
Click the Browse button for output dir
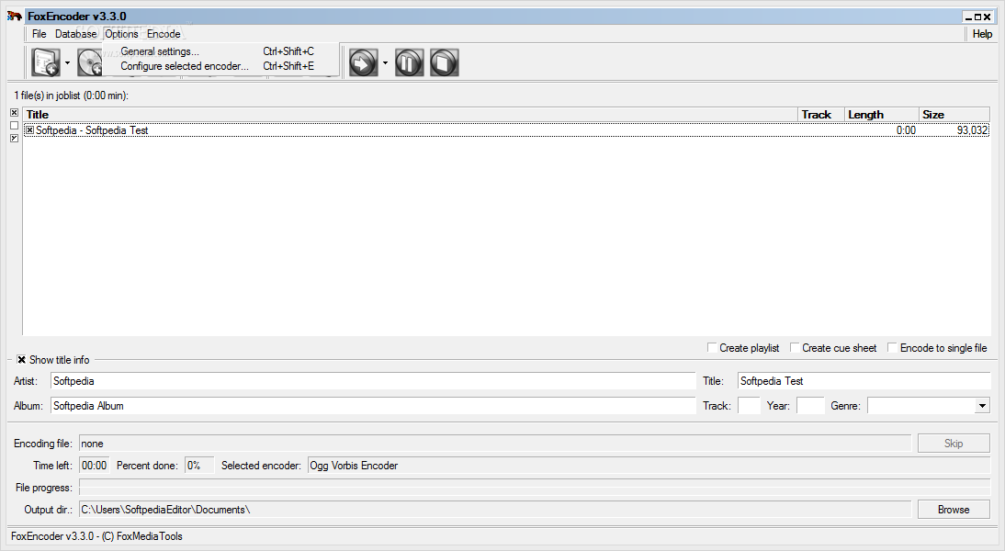point(953,510)
